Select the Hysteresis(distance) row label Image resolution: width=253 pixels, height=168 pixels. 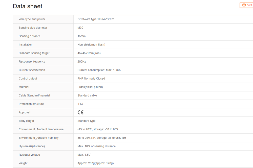pos(32,146)
